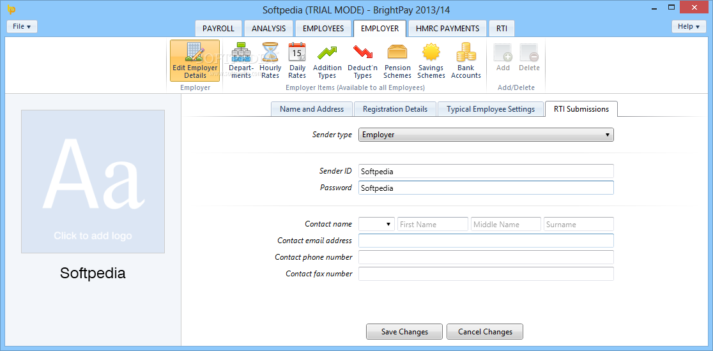Click the Surname field
This screenshot has width=713, height=351.
(x=579, y=224)
